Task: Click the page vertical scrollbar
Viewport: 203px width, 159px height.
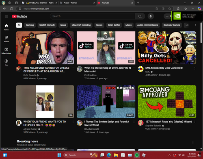Action: pyautogui.click(x=201, y=33)
